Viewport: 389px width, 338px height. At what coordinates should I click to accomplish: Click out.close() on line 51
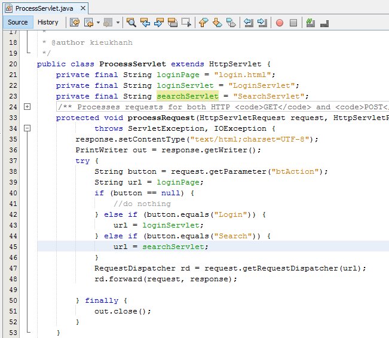click(121, 311)
